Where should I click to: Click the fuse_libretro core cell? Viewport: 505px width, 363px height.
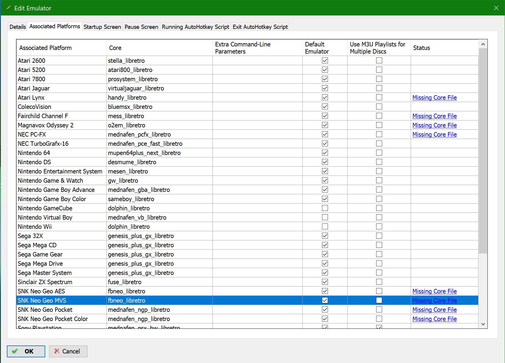point(160,282)
